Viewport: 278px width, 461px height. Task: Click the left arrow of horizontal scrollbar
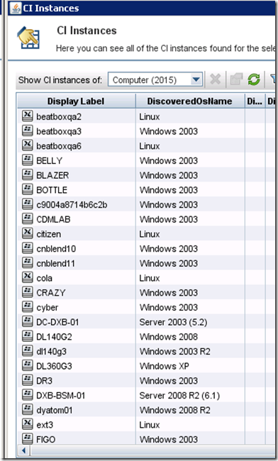(x=24, y=450)
